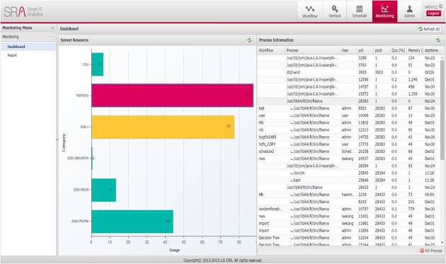Select process row with pid 12596
This screenshot has height=264, width=446.
click(348, 80)
